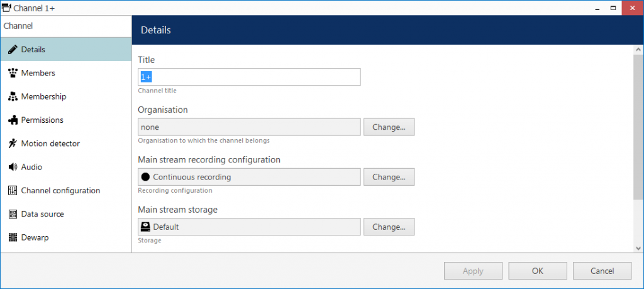Click into the Title input field
The height and width of the screenshot is (289, 644).
pyautogui.click(x=249, y=77)
